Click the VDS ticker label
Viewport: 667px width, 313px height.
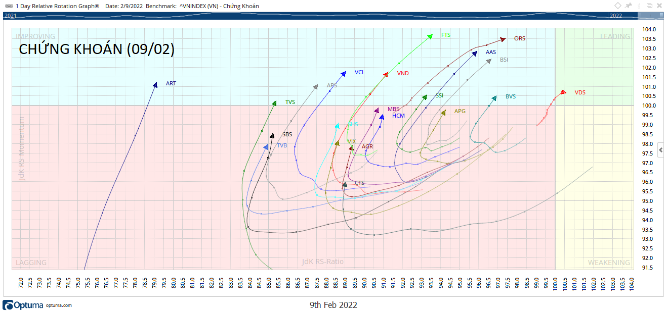point(580,92)
